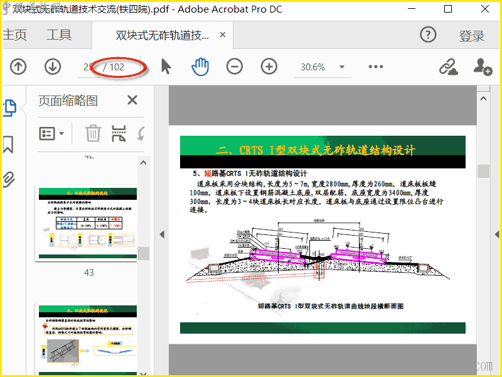Image resolution: width=502 pixels, height=377 pixels.
Task: Close the 页面缩略图 panel
Action: (x=132, y=100)
